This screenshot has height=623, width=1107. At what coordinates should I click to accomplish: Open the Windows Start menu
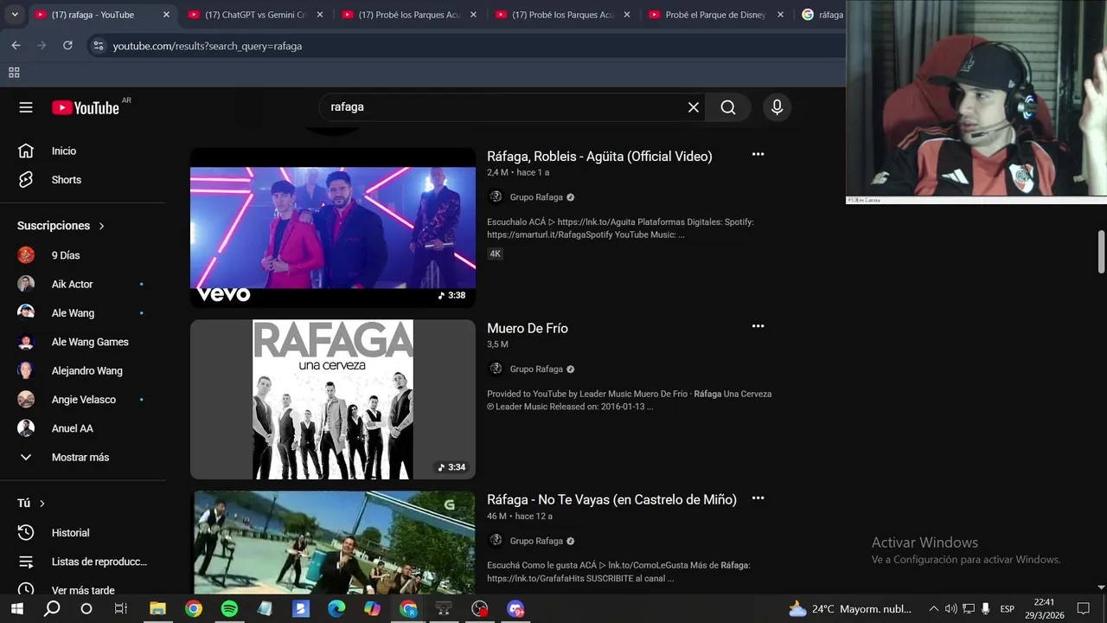16,609
